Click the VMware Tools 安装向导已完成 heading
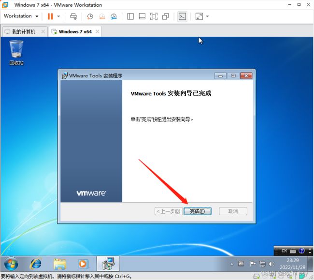314x280 pixels. 171,93
